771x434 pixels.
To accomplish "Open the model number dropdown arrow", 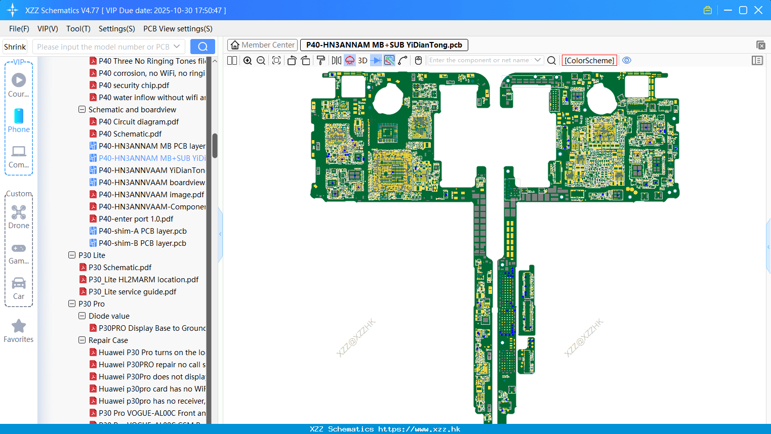I will coord(177,47).
